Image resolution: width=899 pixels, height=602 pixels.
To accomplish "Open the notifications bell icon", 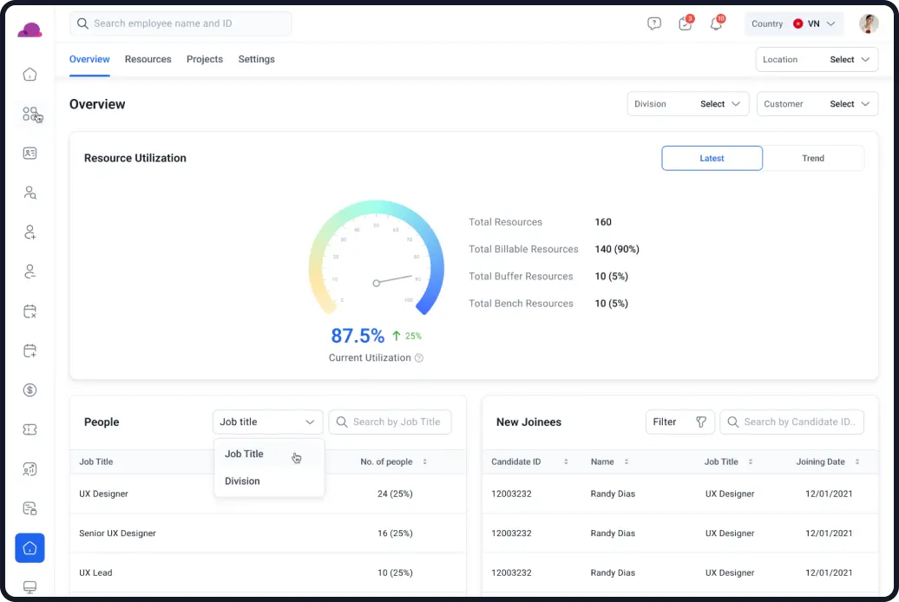I will coord(717,23).
